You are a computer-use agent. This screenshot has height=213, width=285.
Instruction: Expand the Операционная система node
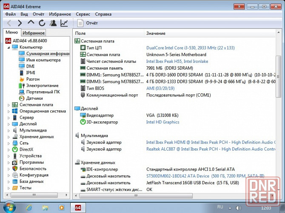[9, 111]
